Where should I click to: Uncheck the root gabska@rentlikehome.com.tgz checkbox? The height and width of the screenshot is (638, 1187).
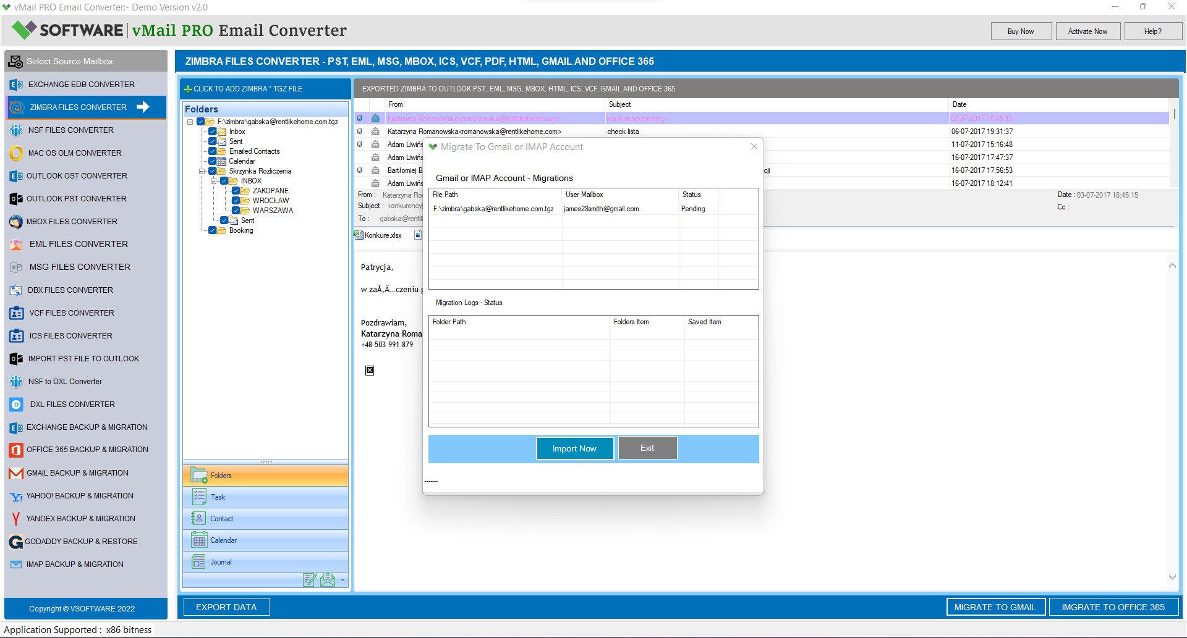tap(201, 122)
